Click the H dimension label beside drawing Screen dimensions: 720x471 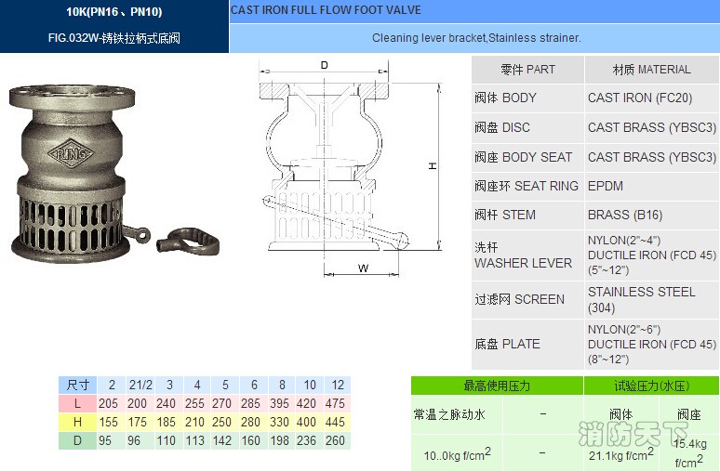point(433,165)
